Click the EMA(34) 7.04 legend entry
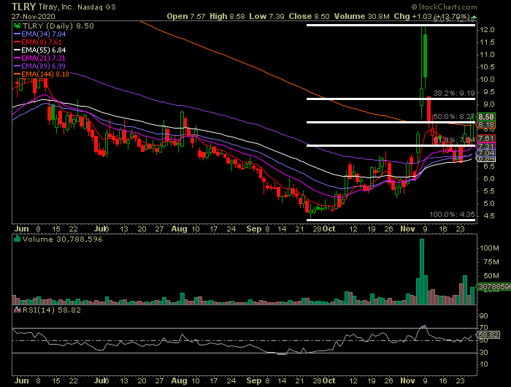 coord(39,34)
